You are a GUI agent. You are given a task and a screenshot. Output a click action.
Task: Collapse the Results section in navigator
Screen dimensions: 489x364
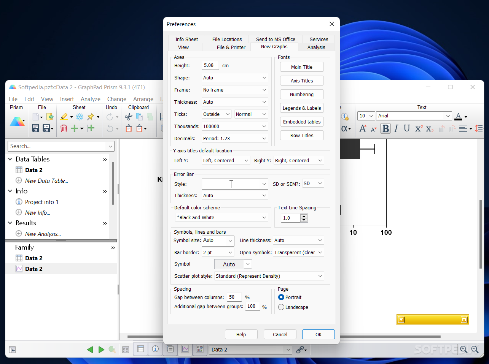[x=10, y=223]
